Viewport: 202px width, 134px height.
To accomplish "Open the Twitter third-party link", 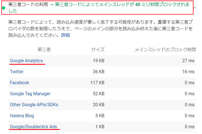I will coord(17,72).
